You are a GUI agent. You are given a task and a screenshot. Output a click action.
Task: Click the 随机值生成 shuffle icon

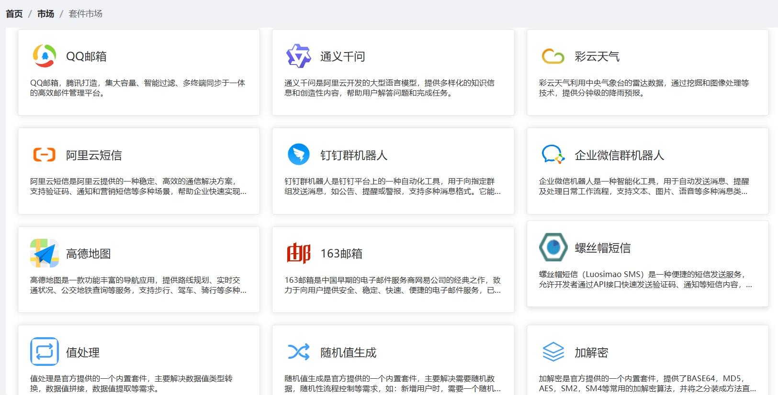[x=299, y=352]
